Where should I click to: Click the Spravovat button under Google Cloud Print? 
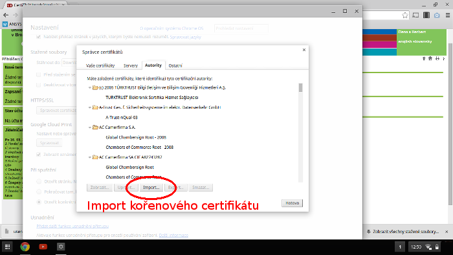49,143
